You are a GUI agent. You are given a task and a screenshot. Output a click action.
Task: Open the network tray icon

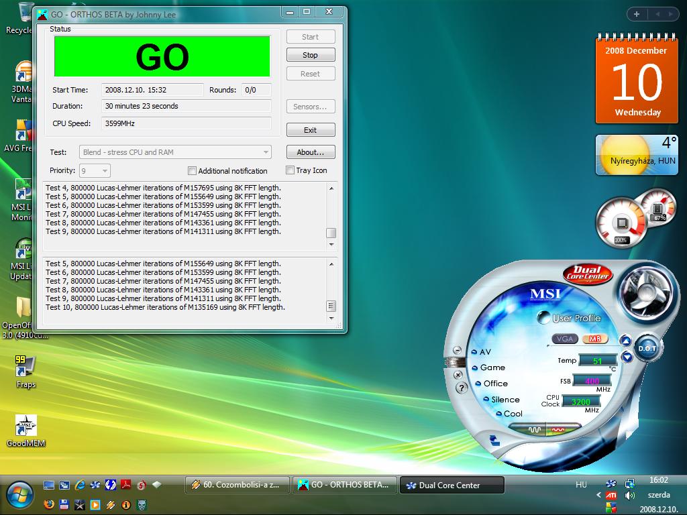click(x=630, y=483)
